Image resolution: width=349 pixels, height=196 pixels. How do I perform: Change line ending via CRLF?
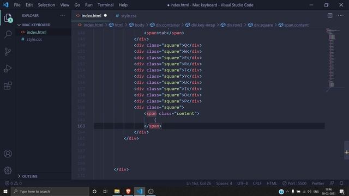257,183
